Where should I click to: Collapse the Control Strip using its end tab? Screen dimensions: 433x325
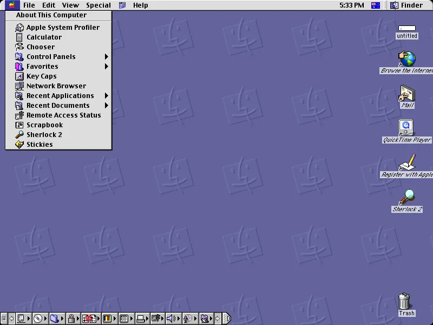point(225,318)
